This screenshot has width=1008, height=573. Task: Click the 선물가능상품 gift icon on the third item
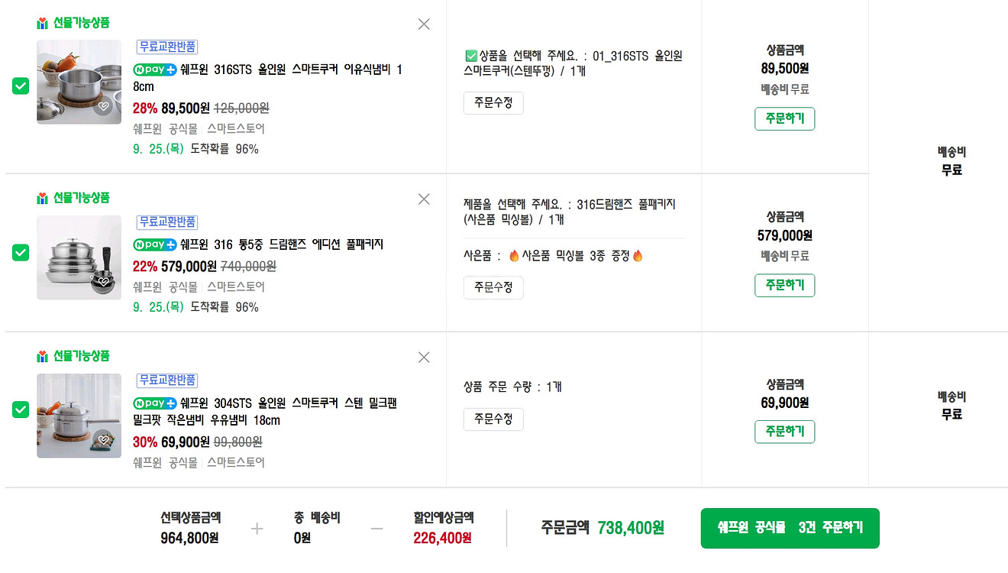tap(43, 356)
